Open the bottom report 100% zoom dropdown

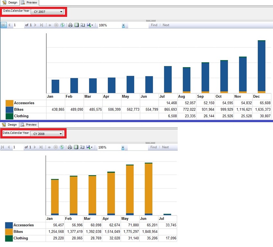(x=123, y=148)
